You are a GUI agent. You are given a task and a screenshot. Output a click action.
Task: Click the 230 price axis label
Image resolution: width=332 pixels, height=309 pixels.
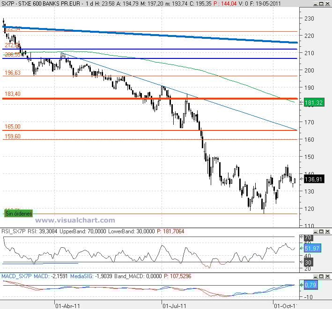(309, 19)
